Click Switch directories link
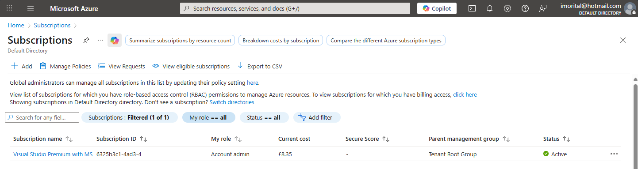The image size is (638, 169). (x=232, y=102)
